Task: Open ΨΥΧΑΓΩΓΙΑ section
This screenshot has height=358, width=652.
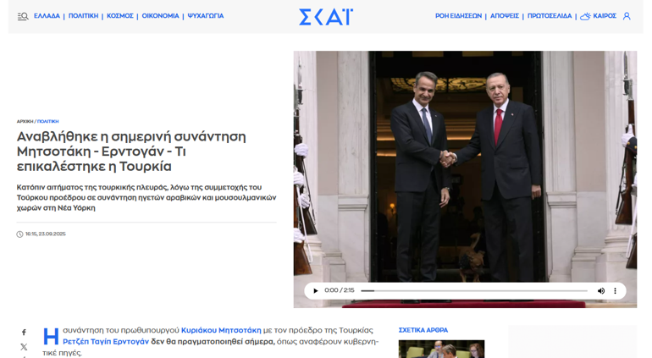Action: pyautogui.click(x=206, y=16)
